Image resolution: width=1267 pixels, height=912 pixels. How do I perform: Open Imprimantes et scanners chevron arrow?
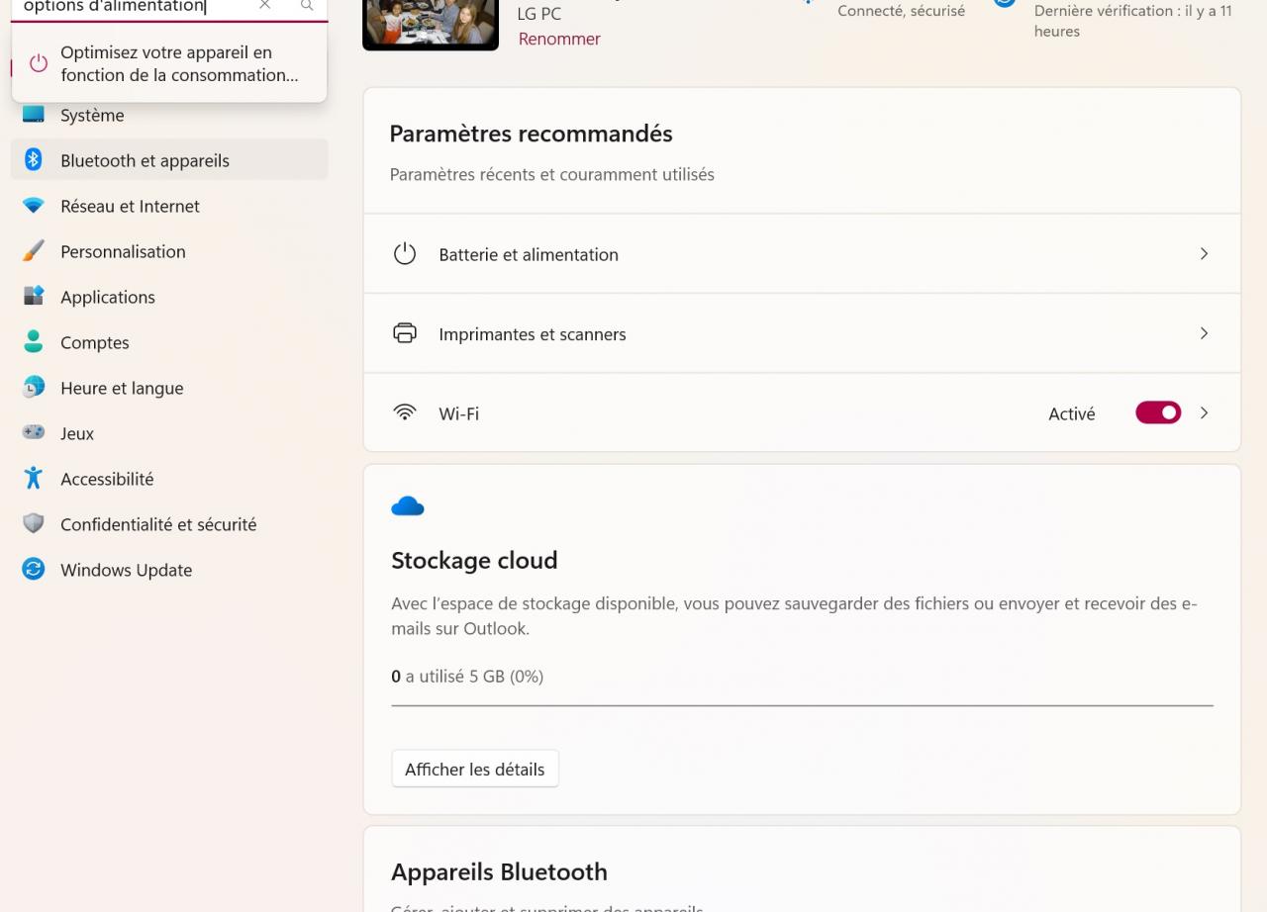point(1204,333)
